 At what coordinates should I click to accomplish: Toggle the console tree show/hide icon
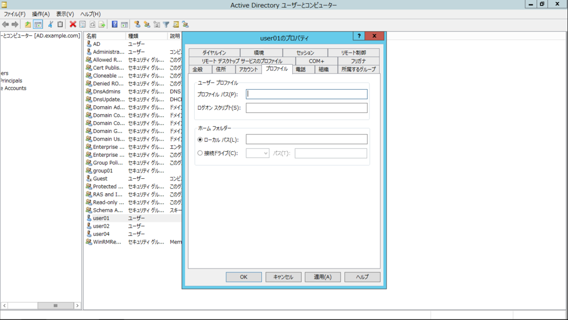pyautogui.click(x=38, y=24)
